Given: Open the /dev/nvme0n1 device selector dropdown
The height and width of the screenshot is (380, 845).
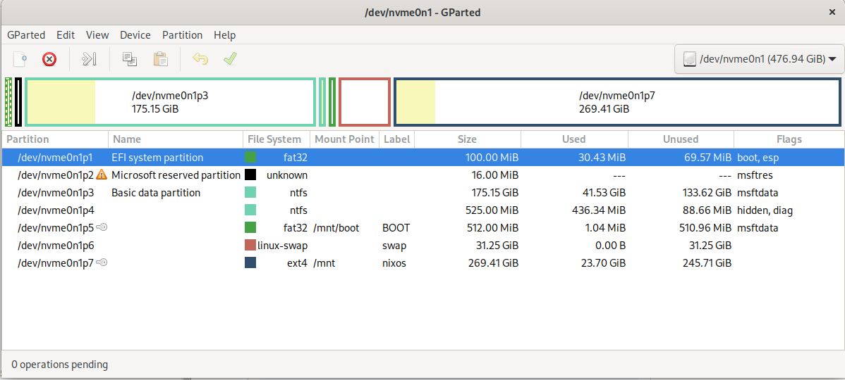Looking at the screenshot, I should 759,59.
